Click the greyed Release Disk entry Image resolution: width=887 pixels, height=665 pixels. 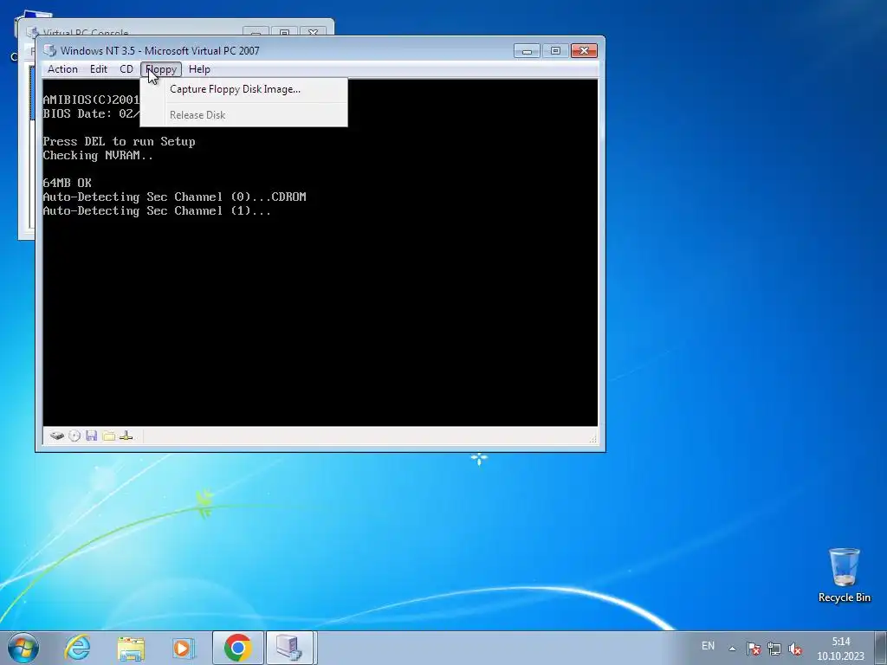pyautogui.click(x=243, y=115)
